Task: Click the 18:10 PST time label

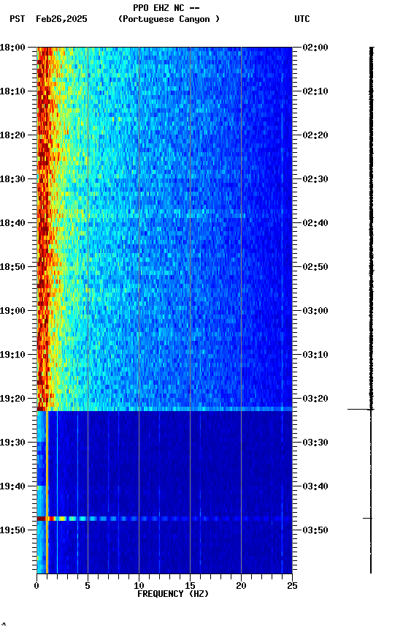Action: click(x=12, y=91)
